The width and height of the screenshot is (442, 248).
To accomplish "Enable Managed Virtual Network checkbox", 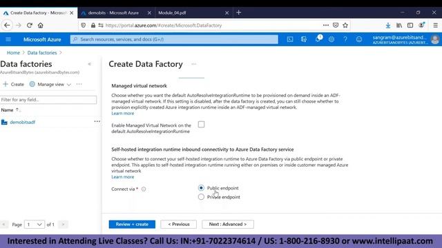I will tap(201, 124).
